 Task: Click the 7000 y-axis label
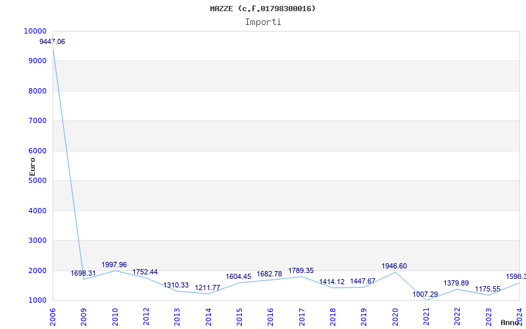click(37, 120)
